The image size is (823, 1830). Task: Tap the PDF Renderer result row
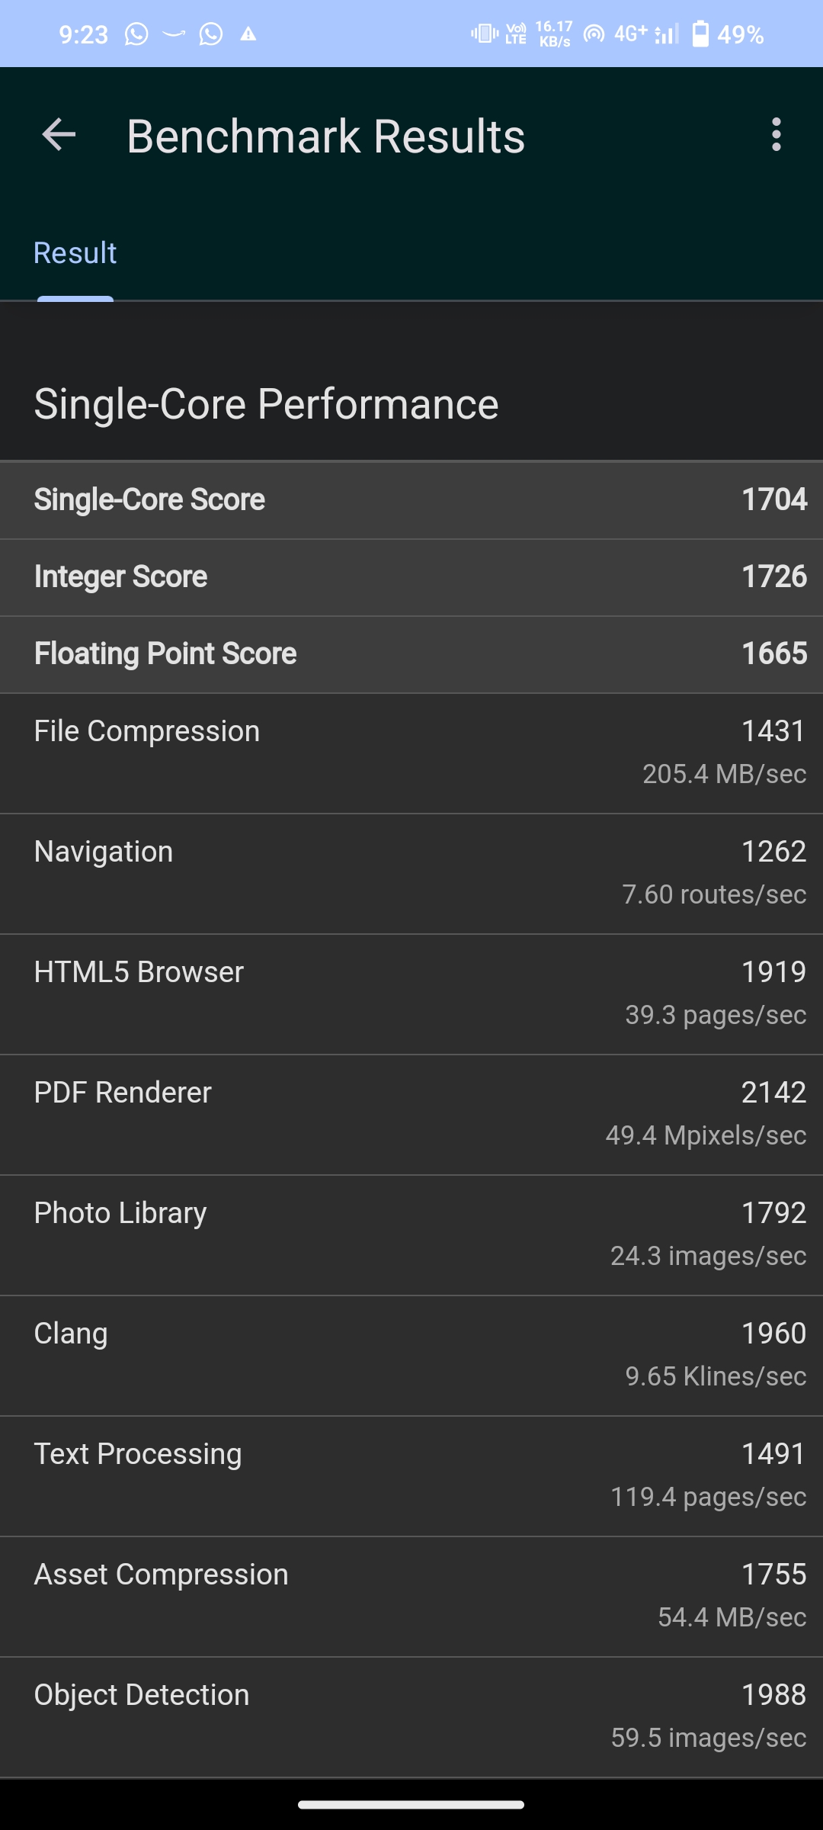point(411,1114)
